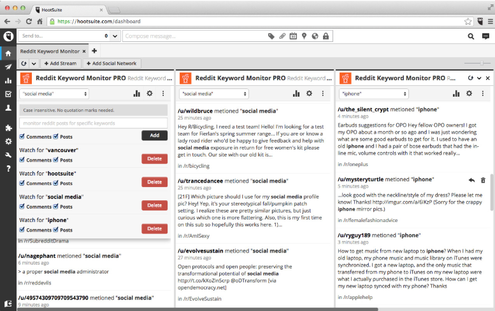Viewport: 495px width, 311px height.
Task: Open the speech bubble conversations icon
Action: (x=485, y=36)
